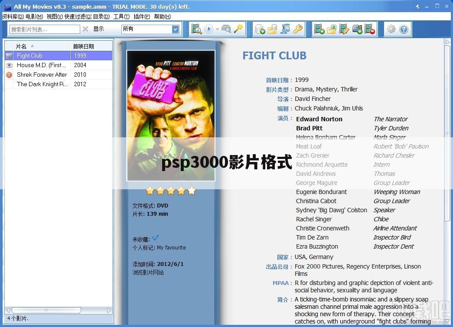Click the movie details search icon
Viewport: 453px width, 327px height.
196,29
